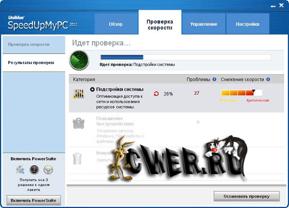Click the speedometer PowerSuite icon
Image resolution: width=289 pixels, height=208 pixels.
[x=34, y=170]
